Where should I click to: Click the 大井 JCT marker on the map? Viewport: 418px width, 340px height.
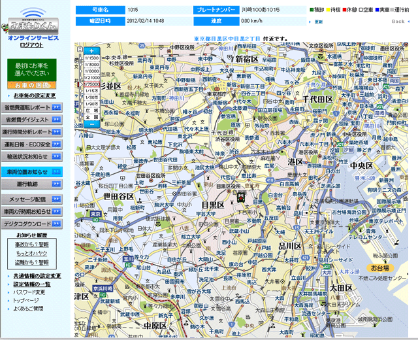[327, 270]
